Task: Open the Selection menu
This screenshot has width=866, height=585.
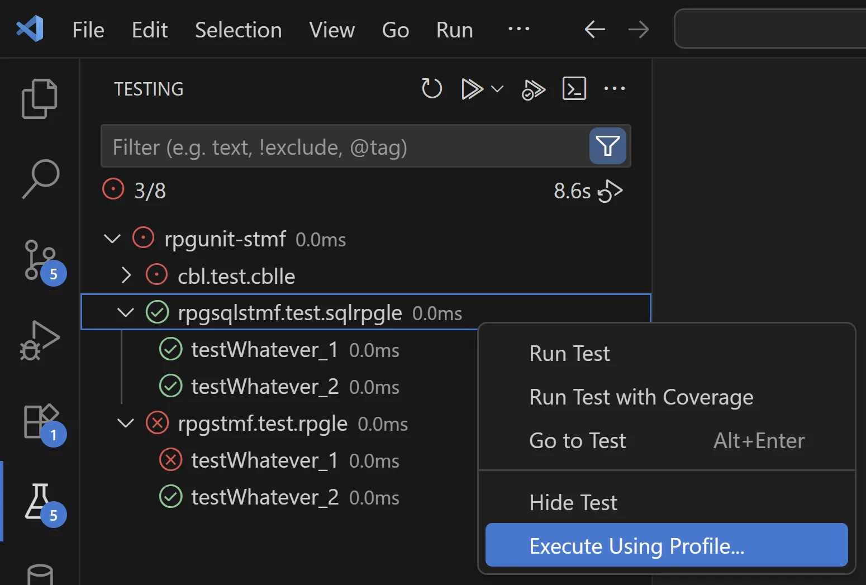Action: point(238,30)
